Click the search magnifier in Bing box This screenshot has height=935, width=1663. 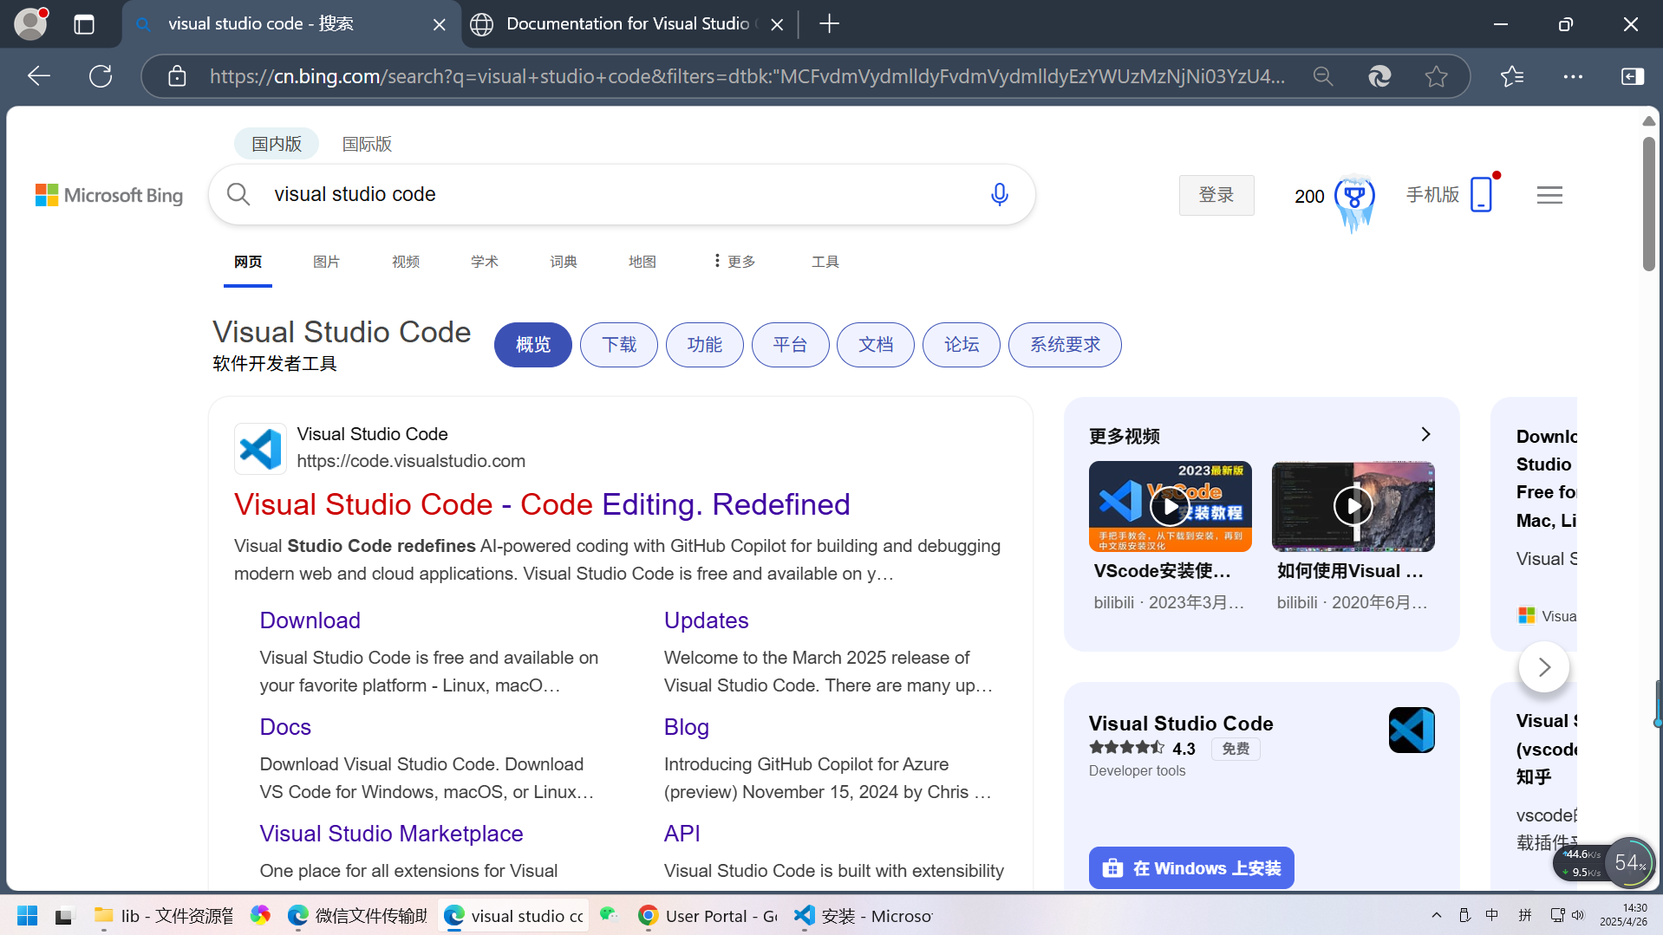[238, 194]
